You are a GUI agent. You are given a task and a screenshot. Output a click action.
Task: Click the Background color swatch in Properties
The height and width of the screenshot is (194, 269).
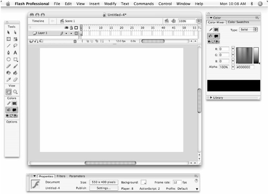[x=143, y=182]
